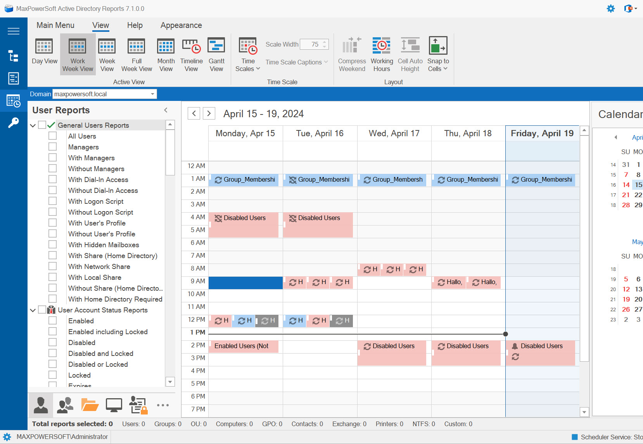Open the scheduler calendar sidebar icon
The image size is (643, 444).
(x=14, y=101)
